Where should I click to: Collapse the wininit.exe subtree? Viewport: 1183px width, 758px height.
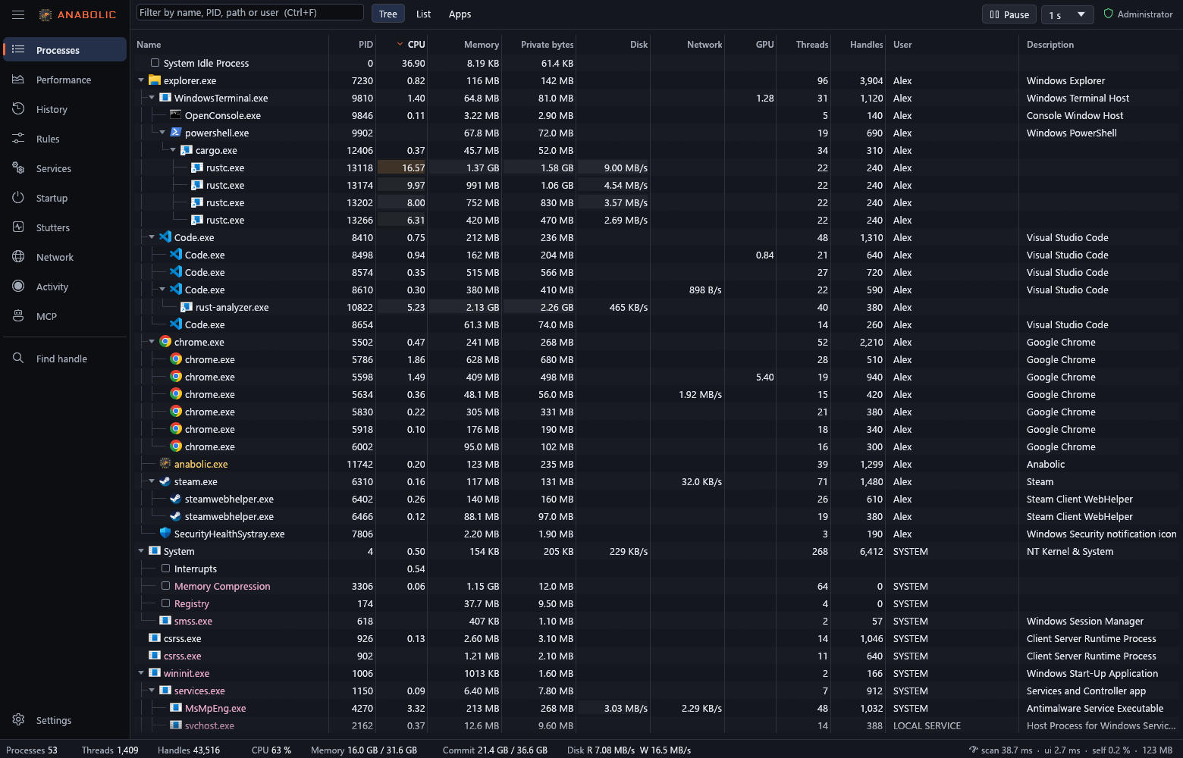coord(141,673)
